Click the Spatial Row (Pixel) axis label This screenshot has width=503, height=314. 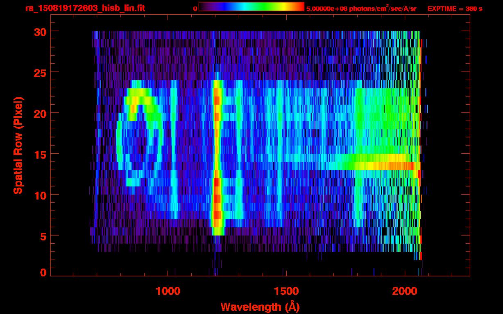[18, 145]
